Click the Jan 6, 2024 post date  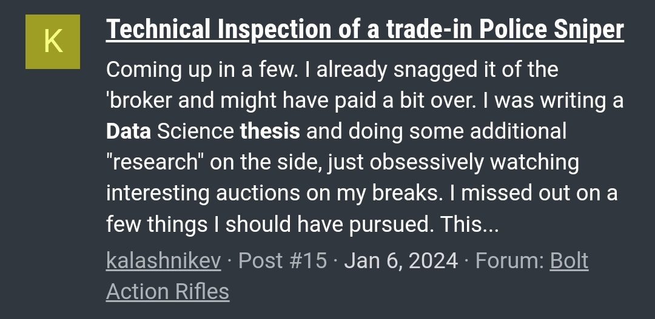click(401, 261)
